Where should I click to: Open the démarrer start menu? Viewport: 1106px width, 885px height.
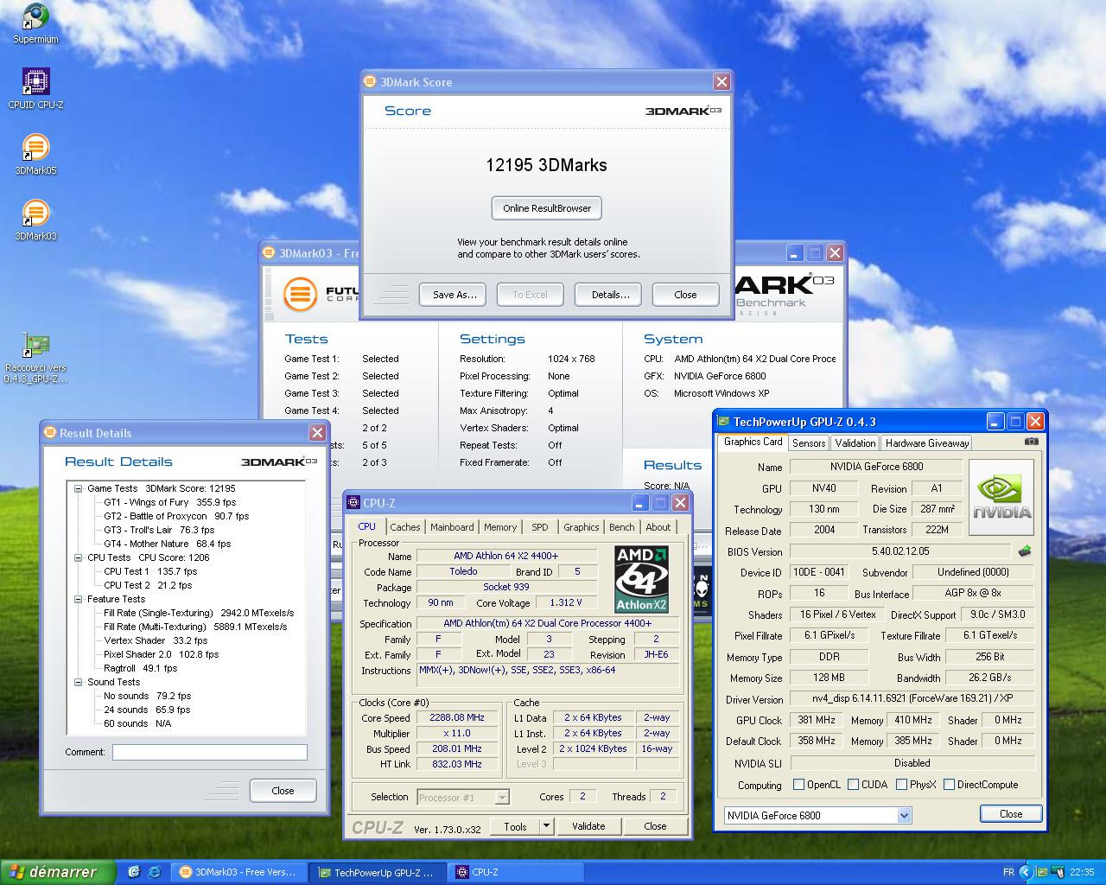pos(58,872)
